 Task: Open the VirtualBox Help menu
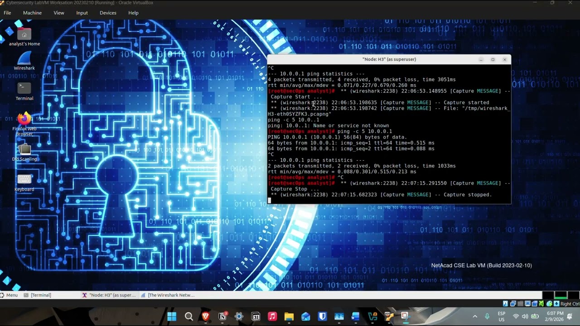pyautogui.click(x=133, y=13)
